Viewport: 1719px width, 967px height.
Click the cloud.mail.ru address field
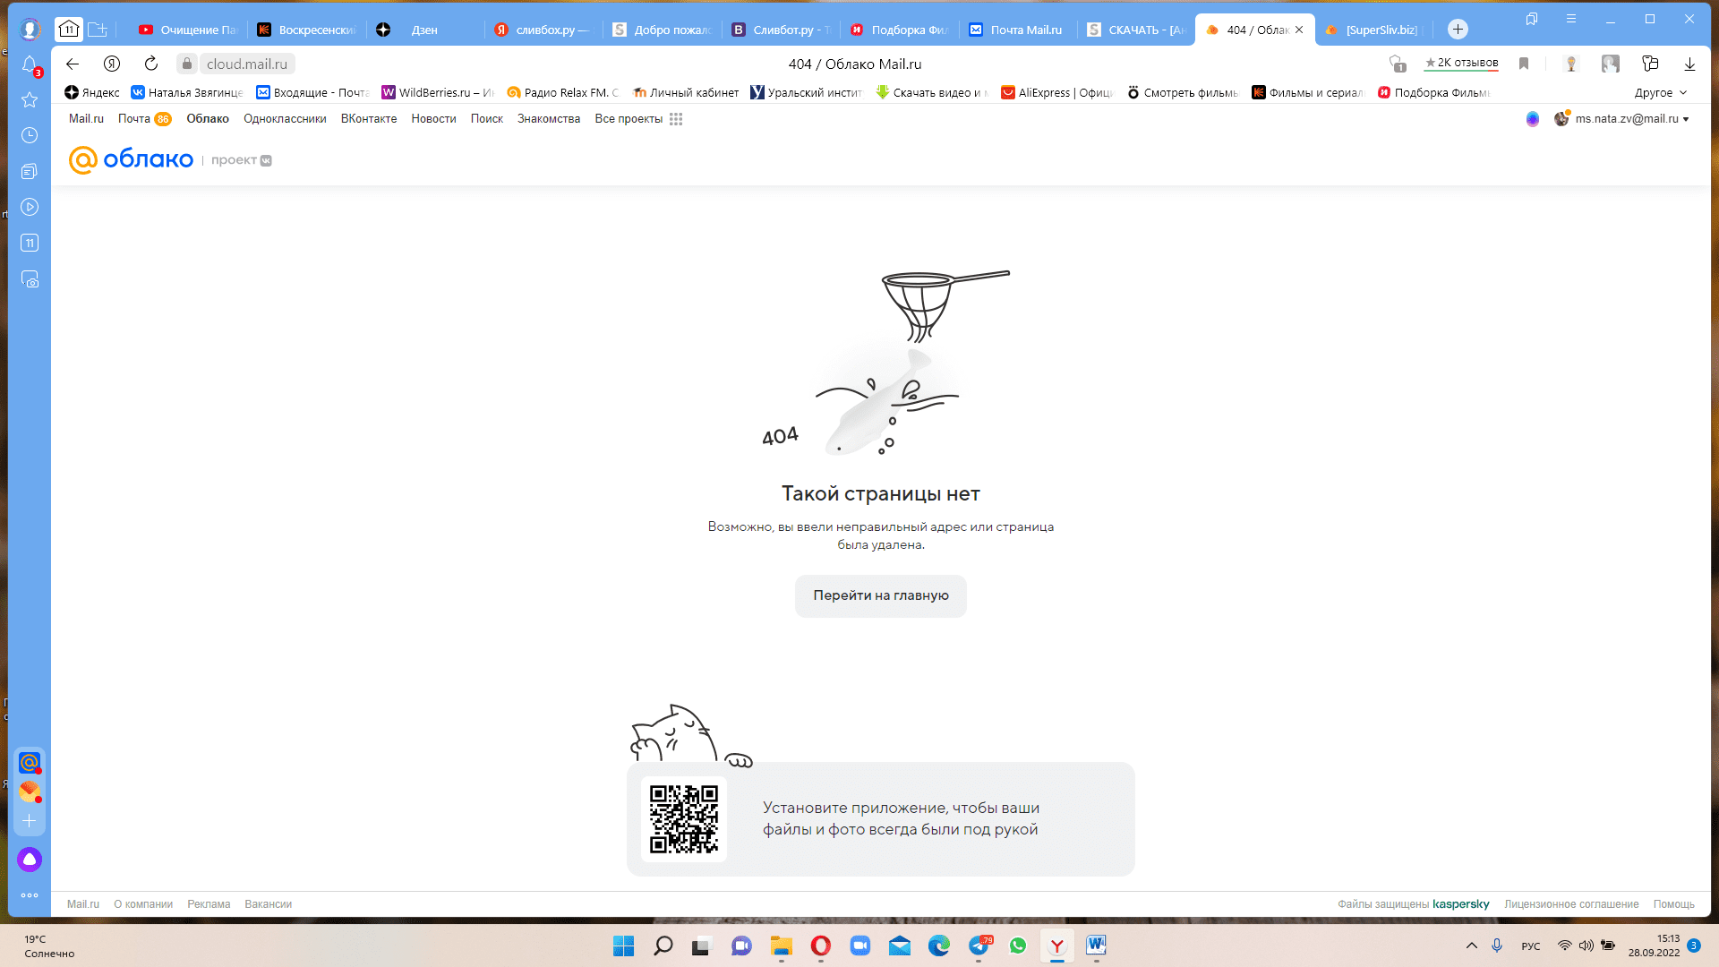(247, 64)
